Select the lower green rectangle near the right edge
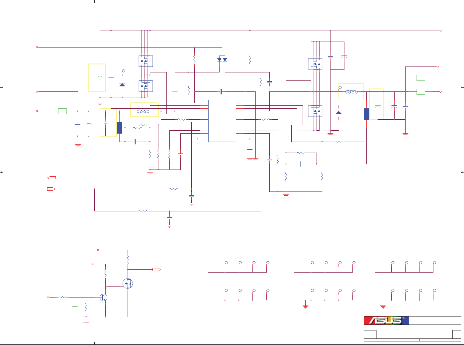 421,92
